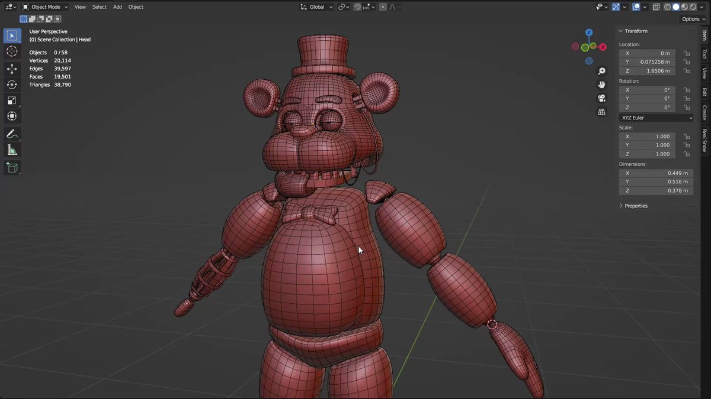711x399 pixels.
Task: Select the Add Cube tool
Action: coord(12,168)
